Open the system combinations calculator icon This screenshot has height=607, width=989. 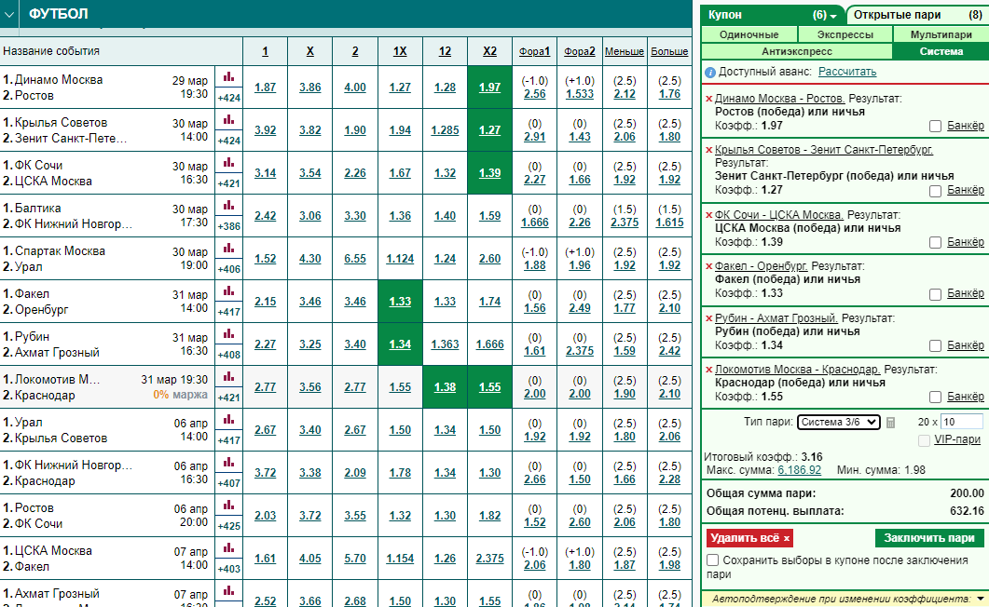(890, 423)
